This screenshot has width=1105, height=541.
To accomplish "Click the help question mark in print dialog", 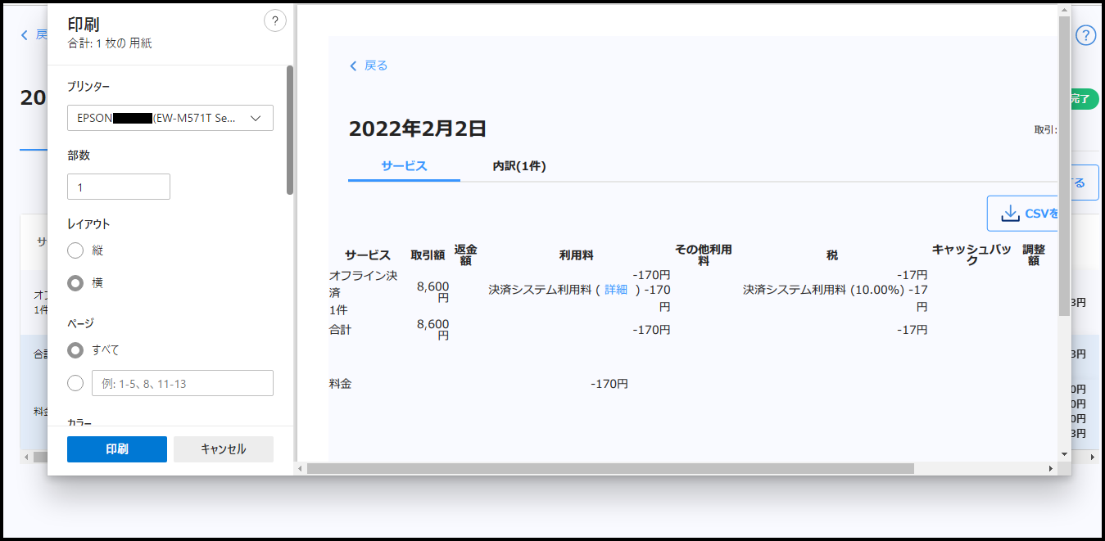I will pos(275,21).
